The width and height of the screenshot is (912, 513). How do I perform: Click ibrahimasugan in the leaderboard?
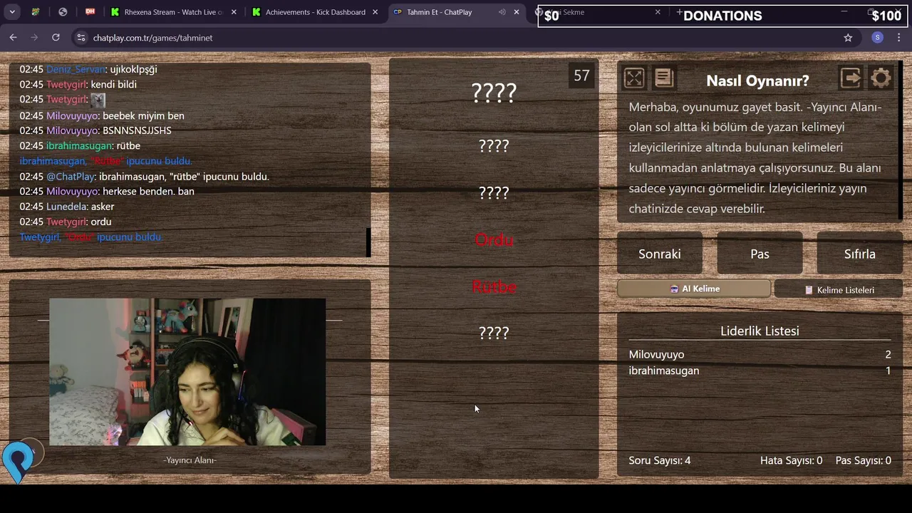[664, 370]
